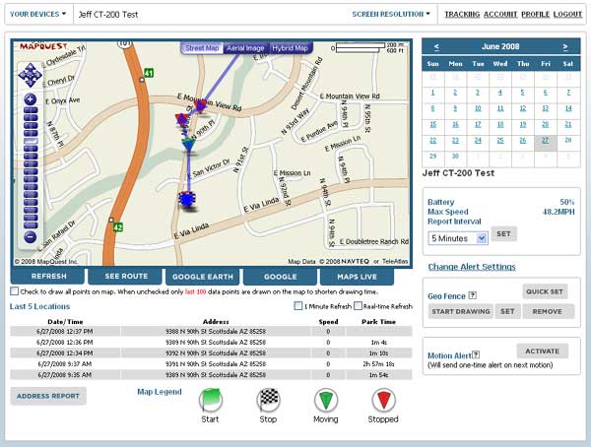Select June 27 in the calendar
The image size is (591, 447).
pyautogui.click(x=545, y=140)
